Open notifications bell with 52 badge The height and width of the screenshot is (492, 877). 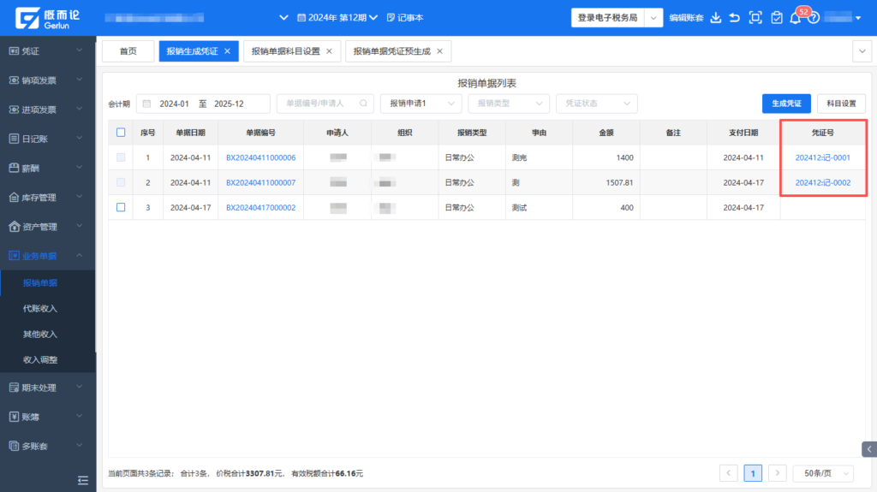click(x=795, y=18)
